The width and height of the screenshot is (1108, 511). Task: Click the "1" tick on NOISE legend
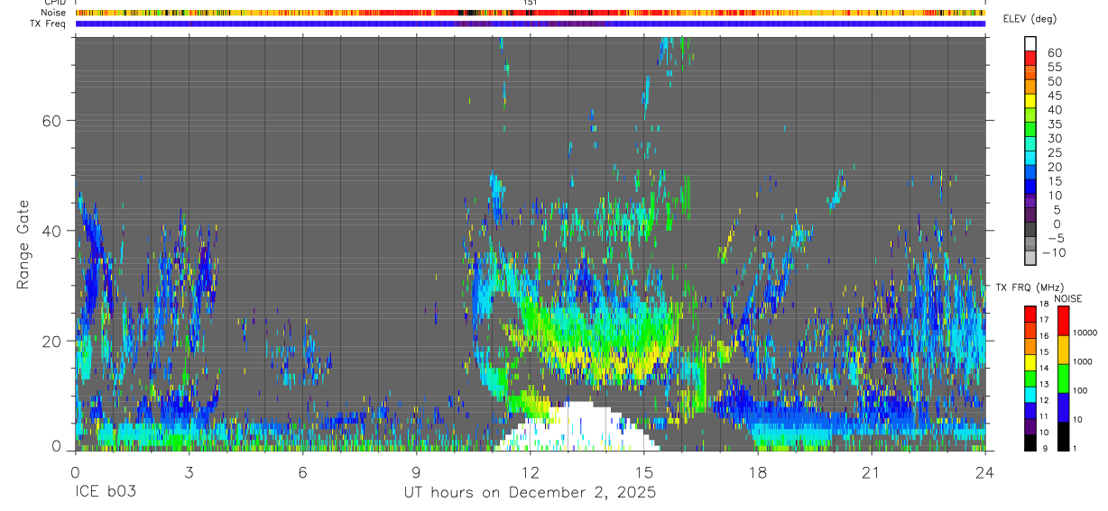(1075, 448)
